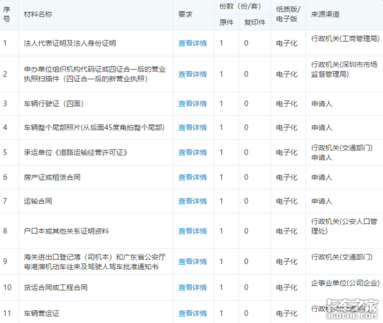Open 查看详情 for row 2 营业执照扫描件
The image size is (383, 323).
(193, 74)
